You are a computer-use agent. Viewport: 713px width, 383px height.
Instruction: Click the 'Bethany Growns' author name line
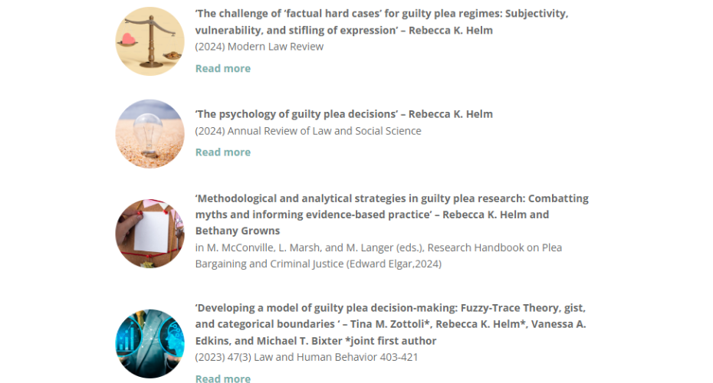[238, 231]
